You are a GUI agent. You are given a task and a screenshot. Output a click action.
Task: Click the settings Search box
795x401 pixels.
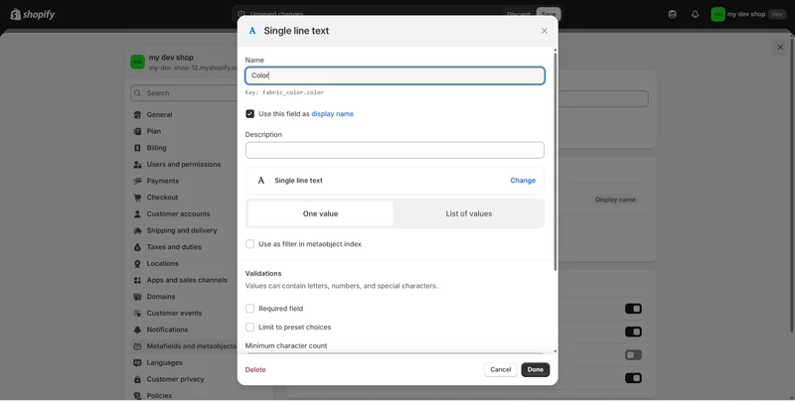coord(184,93)
